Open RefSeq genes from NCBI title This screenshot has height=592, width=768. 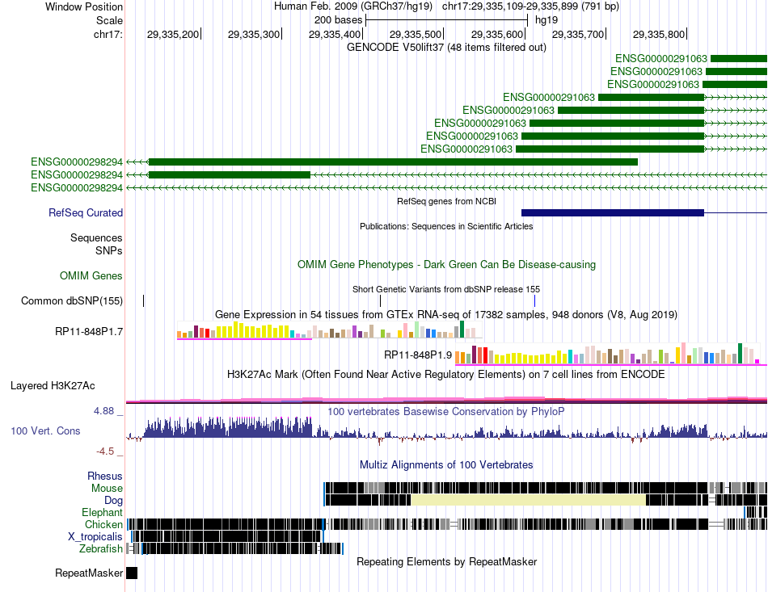446,201
